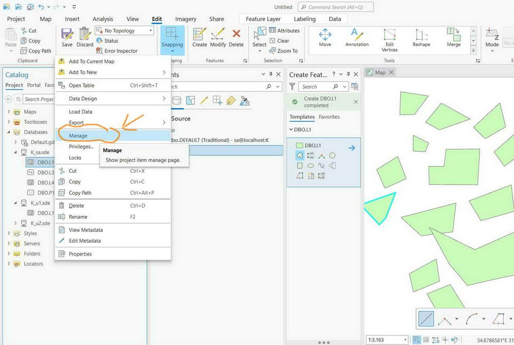
Task: Open the Modify features tool
Action: pos(218,38)
